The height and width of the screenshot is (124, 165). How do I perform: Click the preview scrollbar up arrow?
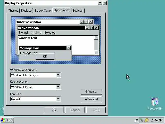pos(96,38)
